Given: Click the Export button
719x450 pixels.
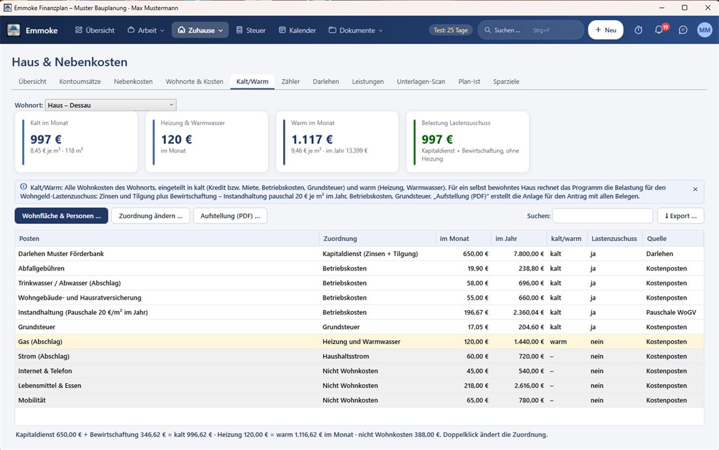Looking at the screenshot, I should coord(680,216).
